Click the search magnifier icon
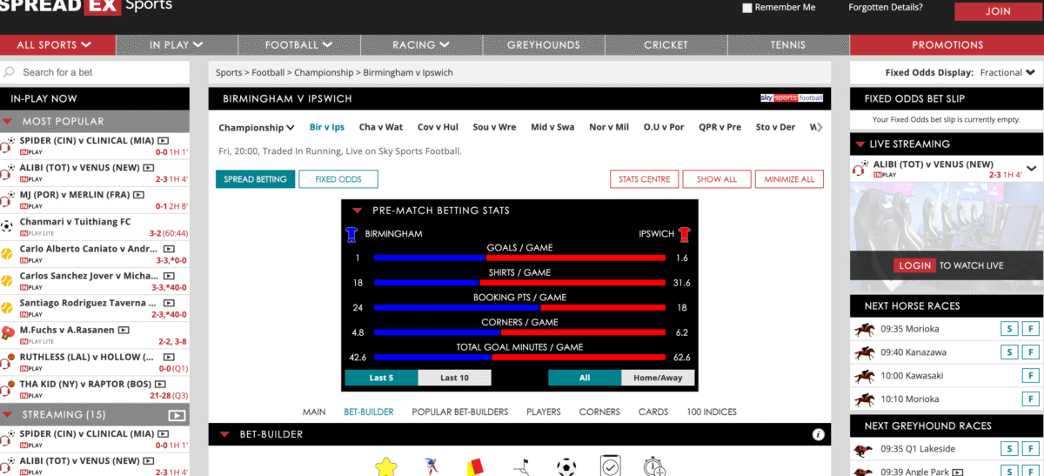 coord(9,72)
